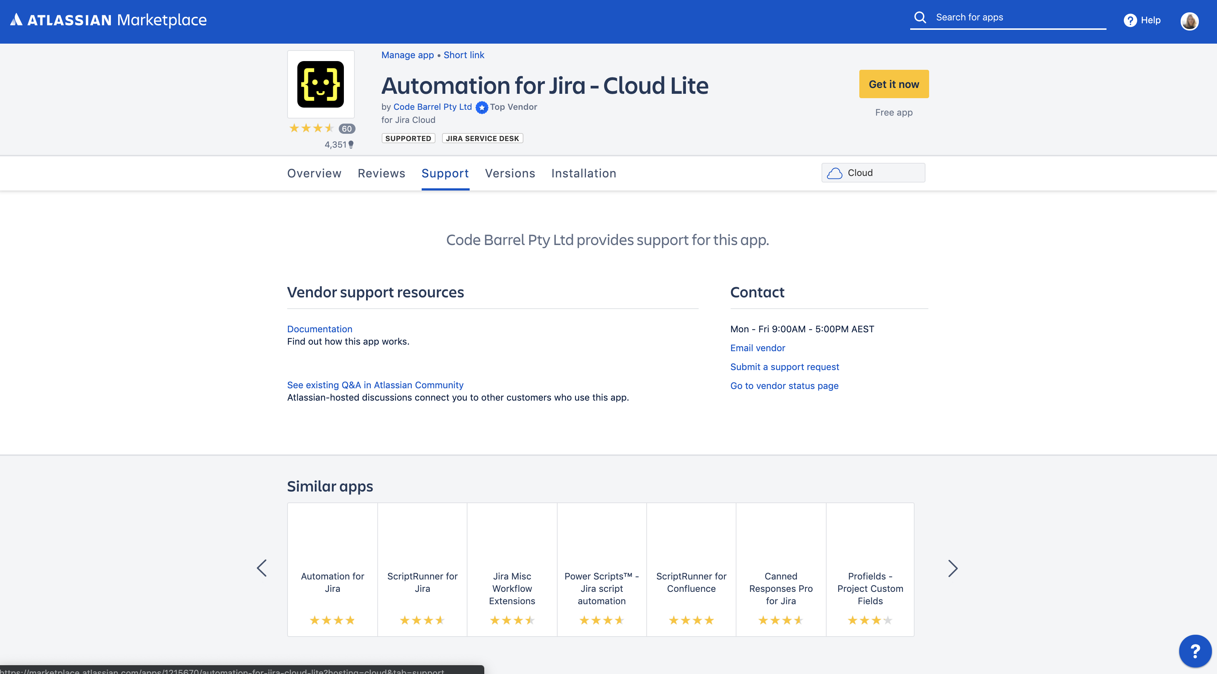This screenshot has width=1217, height=674.
Task: Open Help from the header
Action: [x=1142, y=20]
